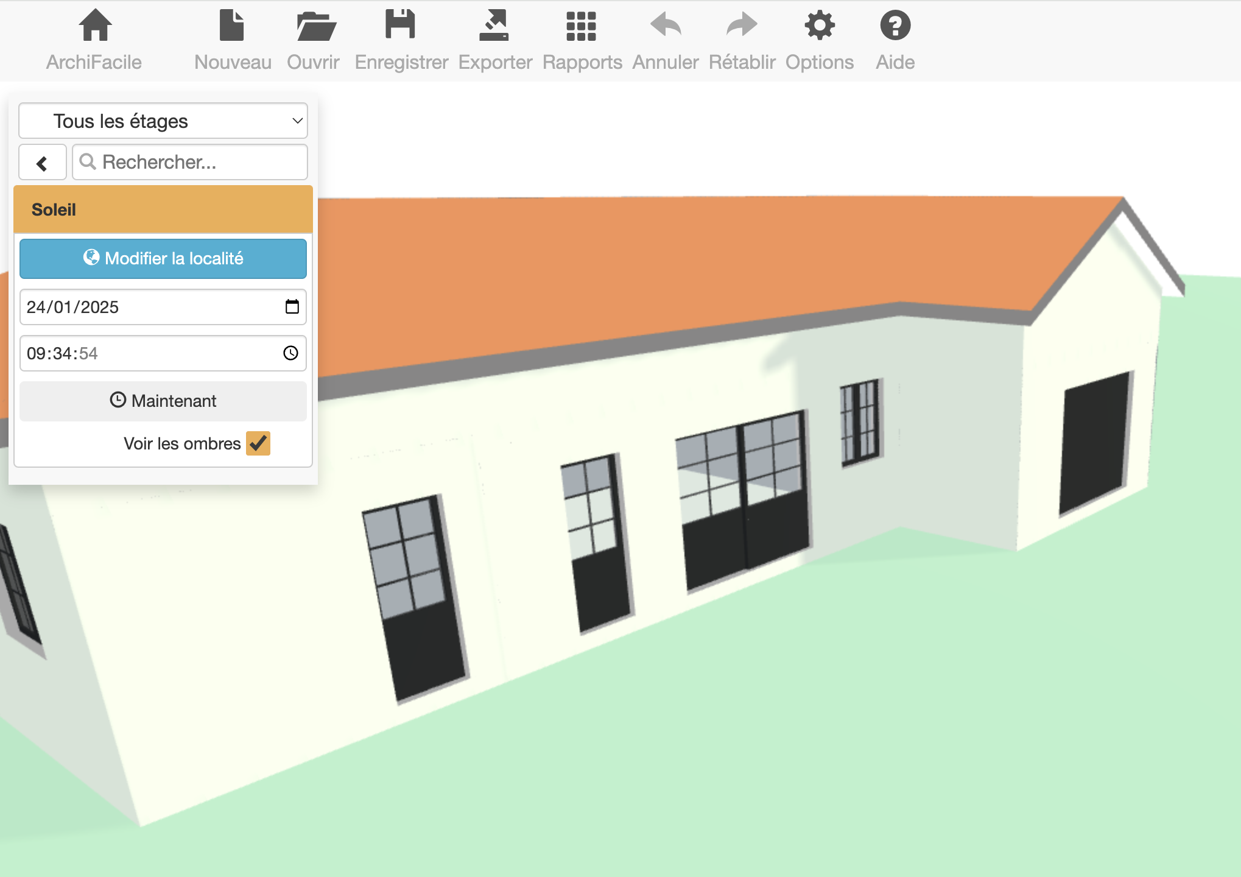Open the date picker calendar icon
Image resolution: width=1241 pixels, height=877 pixels.
[292, 307]
